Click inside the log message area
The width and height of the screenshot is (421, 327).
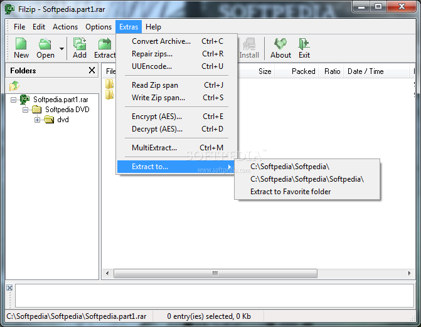[215, 296]
